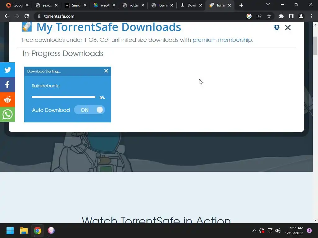Open the premium membership link
Viewport: 318px width, 238px height.
pyautogui.click(x=222, y=40)
